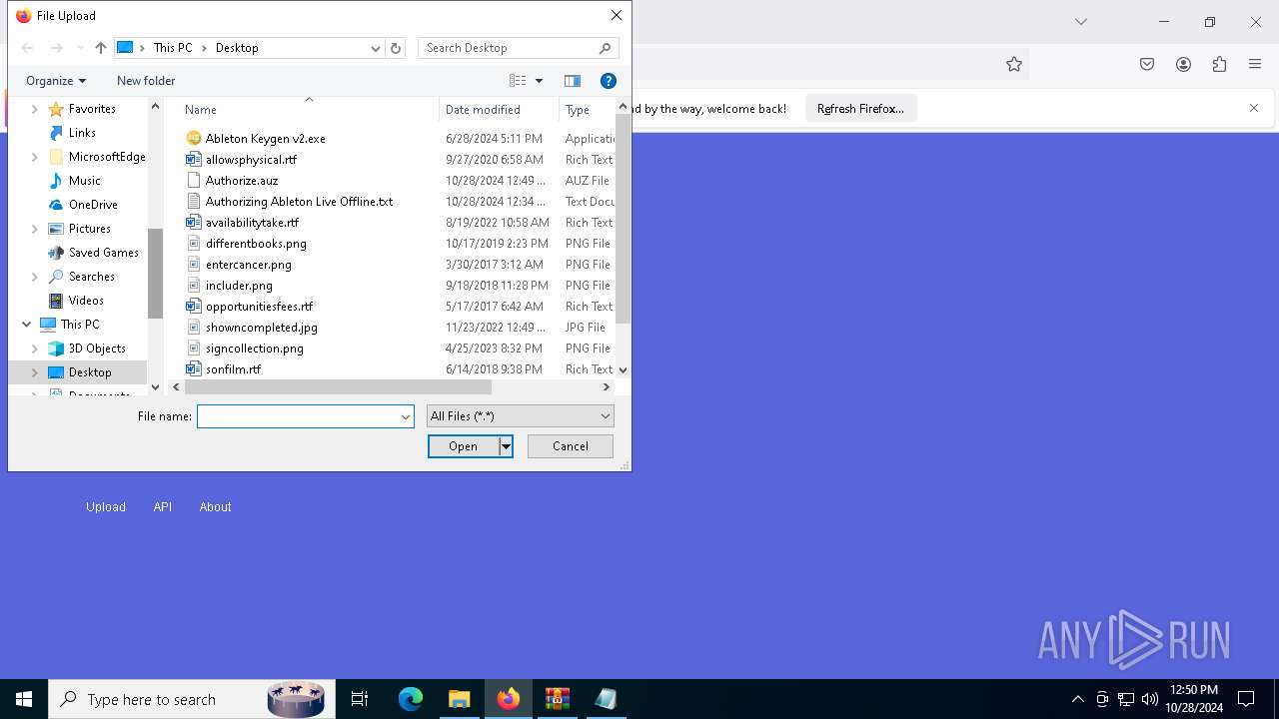Refresh the Desktop folder listing
Image resolution: width=1279 pixels, height=719 pixels.
pyautogui.click(x=396, y=48)
